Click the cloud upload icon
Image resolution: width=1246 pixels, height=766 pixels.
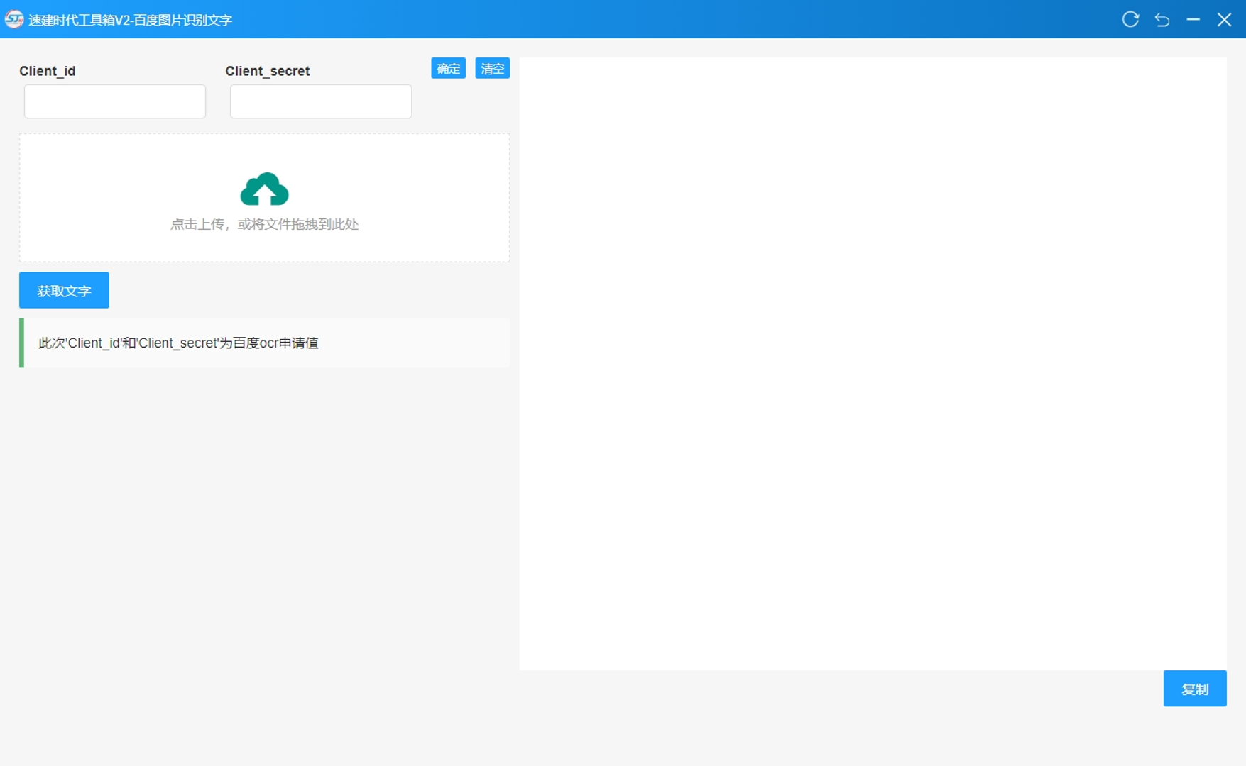point(264,189)
